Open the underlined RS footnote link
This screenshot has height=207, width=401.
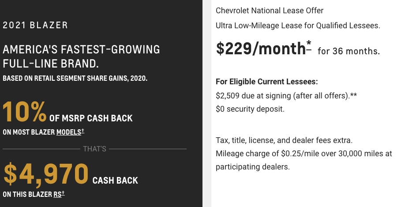(59, 194)
